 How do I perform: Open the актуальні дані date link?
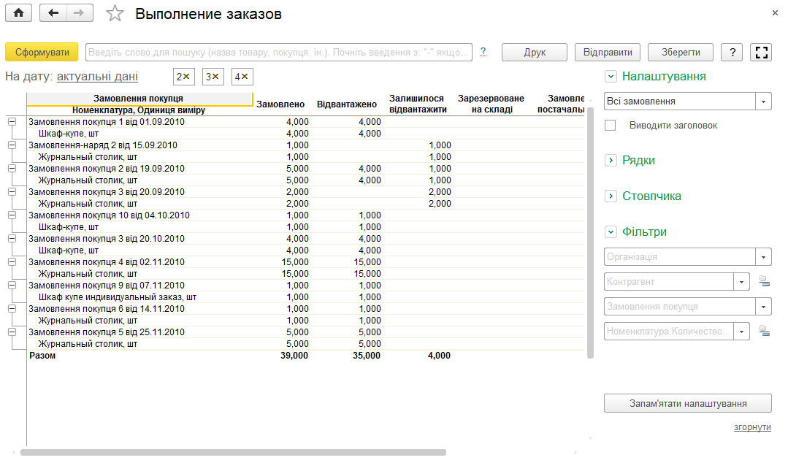tap(97, 77)
